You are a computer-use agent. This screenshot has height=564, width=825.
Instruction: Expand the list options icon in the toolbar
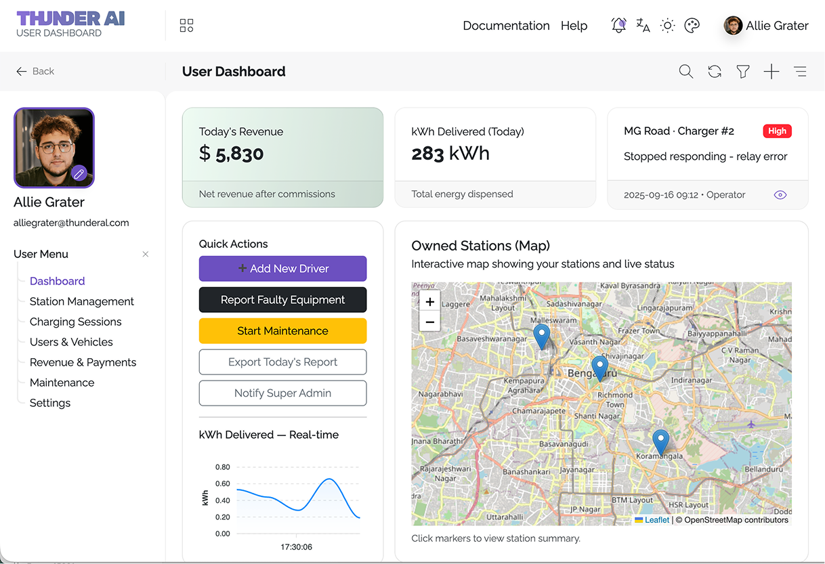(800, 71)
